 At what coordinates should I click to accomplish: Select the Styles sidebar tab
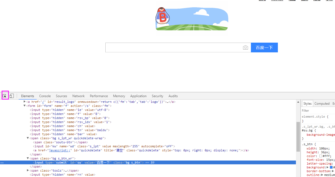coord(307,104)
